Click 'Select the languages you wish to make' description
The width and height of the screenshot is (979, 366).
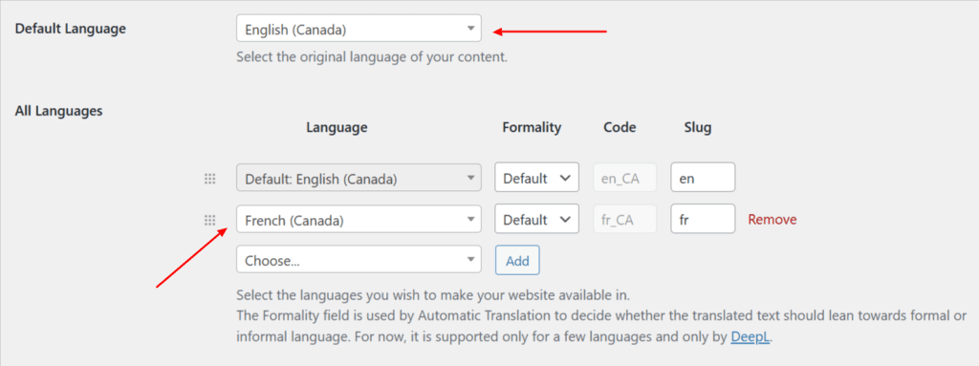click(433, 294)
